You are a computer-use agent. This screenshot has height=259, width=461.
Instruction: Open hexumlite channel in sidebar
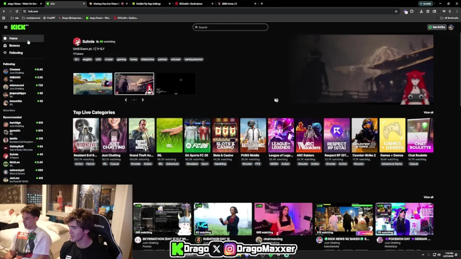(x=23, y=103)
